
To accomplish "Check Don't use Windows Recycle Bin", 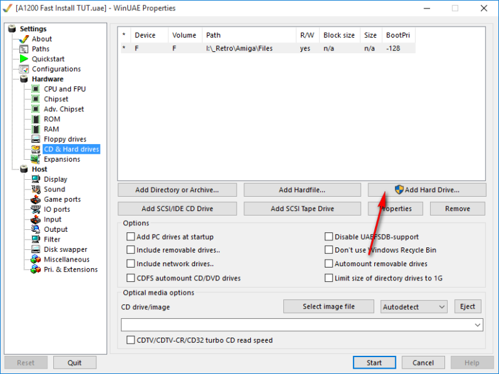I will pos(329,250).
